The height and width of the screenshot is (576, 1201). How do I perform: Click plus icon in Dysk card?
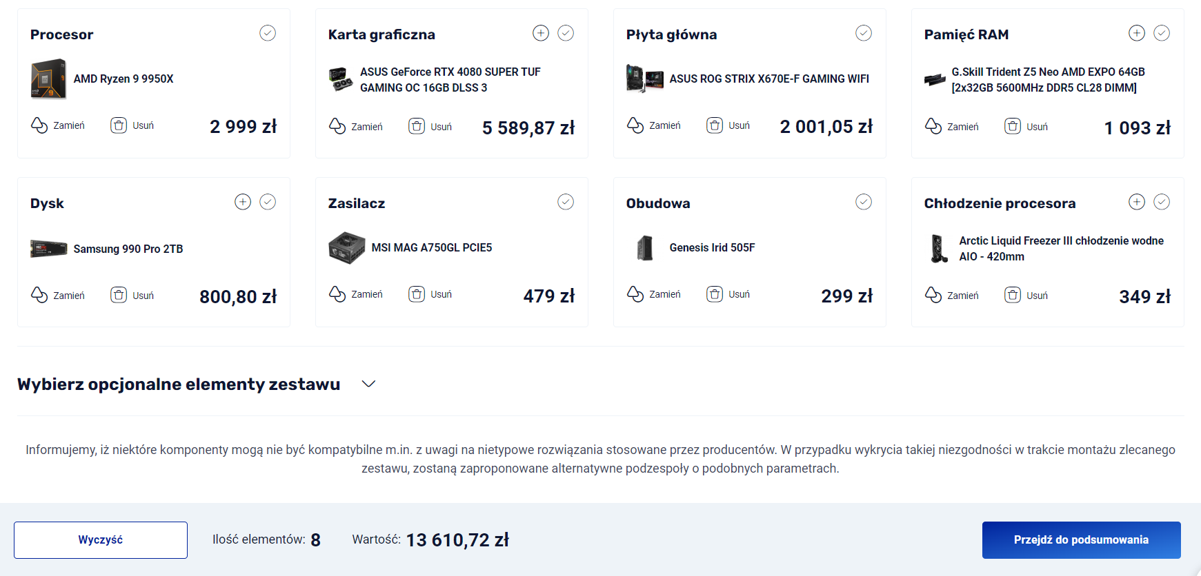point(243,202)
